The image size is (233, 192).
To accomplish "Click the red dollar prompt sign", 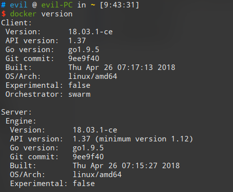I will click(3, 14).
